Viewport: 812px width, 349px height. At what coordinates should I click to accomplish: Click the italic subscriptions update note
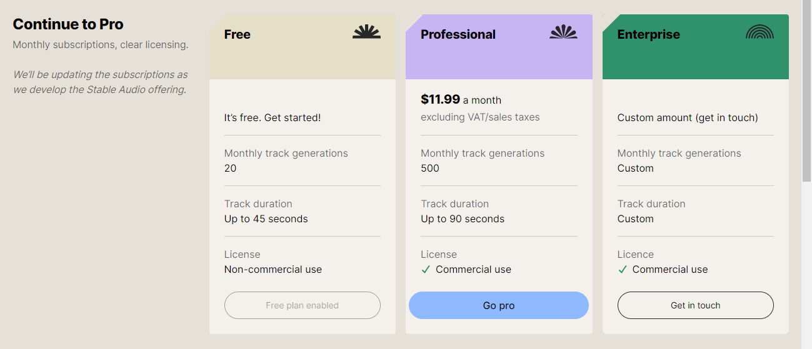pyautogui.click(x=100, y=82)
